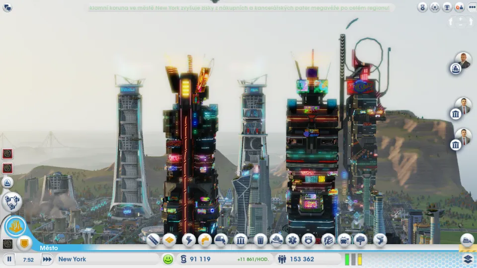Viewport: 477px width, 268px height.
Task: Open the Parks tree menu
Action: click(x=360, y=241)
